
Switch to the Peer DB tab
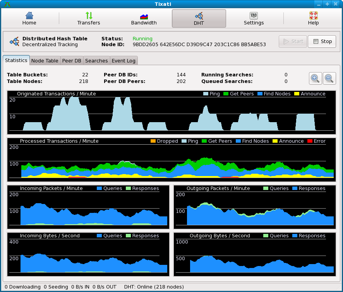point(72,61)
